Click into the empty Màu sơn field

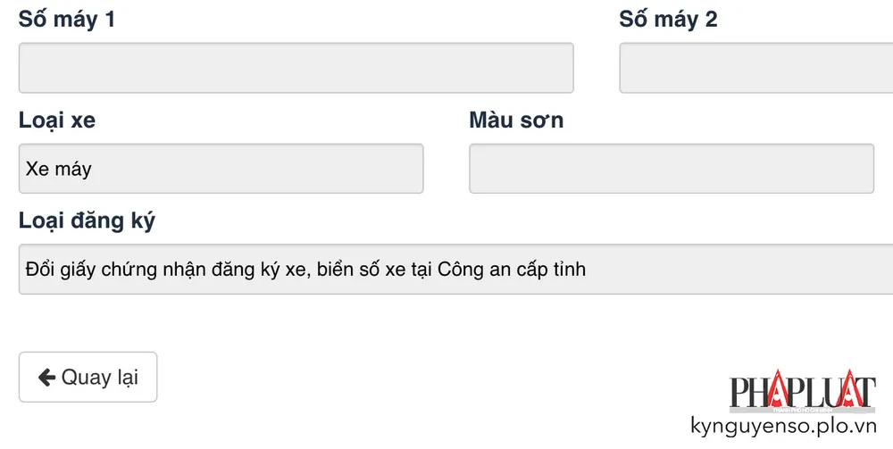click(671, 169)
